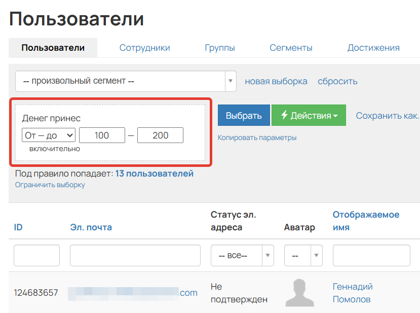Open the Сегменты tab
This screenshot has height=313, width=420.
[x=291, y=48]
